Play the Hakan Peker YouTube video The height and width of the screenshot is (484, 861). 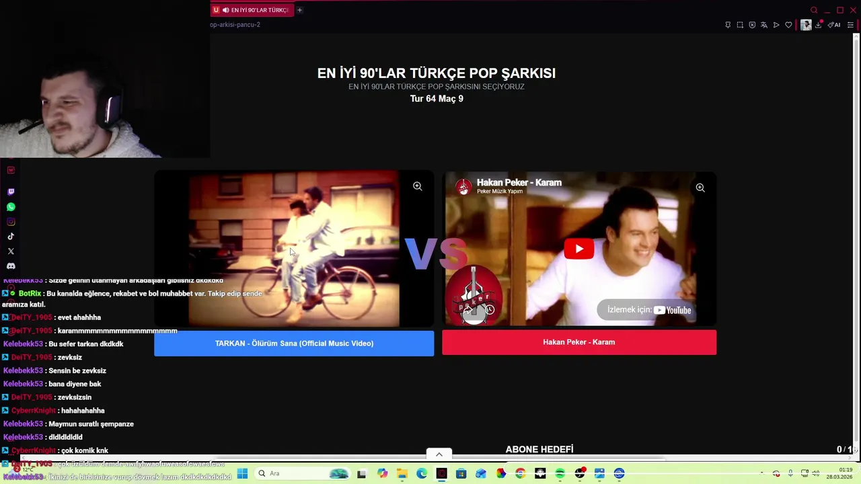coord(579,249)
